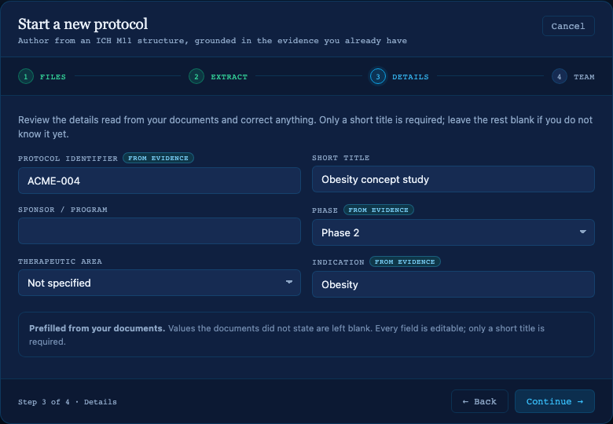Image resolution: width=613 pixels, height=424 pixels.
Task: Click the Cancel button
Action: [x=568, y=26]
